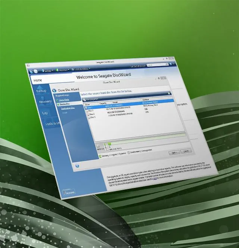Image resolution: width=239 pixels, height=248 pixels.
Task: Click the Get full version link
Action: pyautogui.click(x=138, y=66)
